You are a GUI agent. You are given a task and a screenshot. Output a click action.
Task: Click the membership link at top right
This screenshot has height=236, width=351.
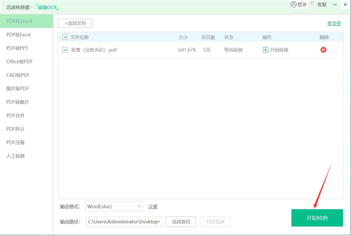334,23
